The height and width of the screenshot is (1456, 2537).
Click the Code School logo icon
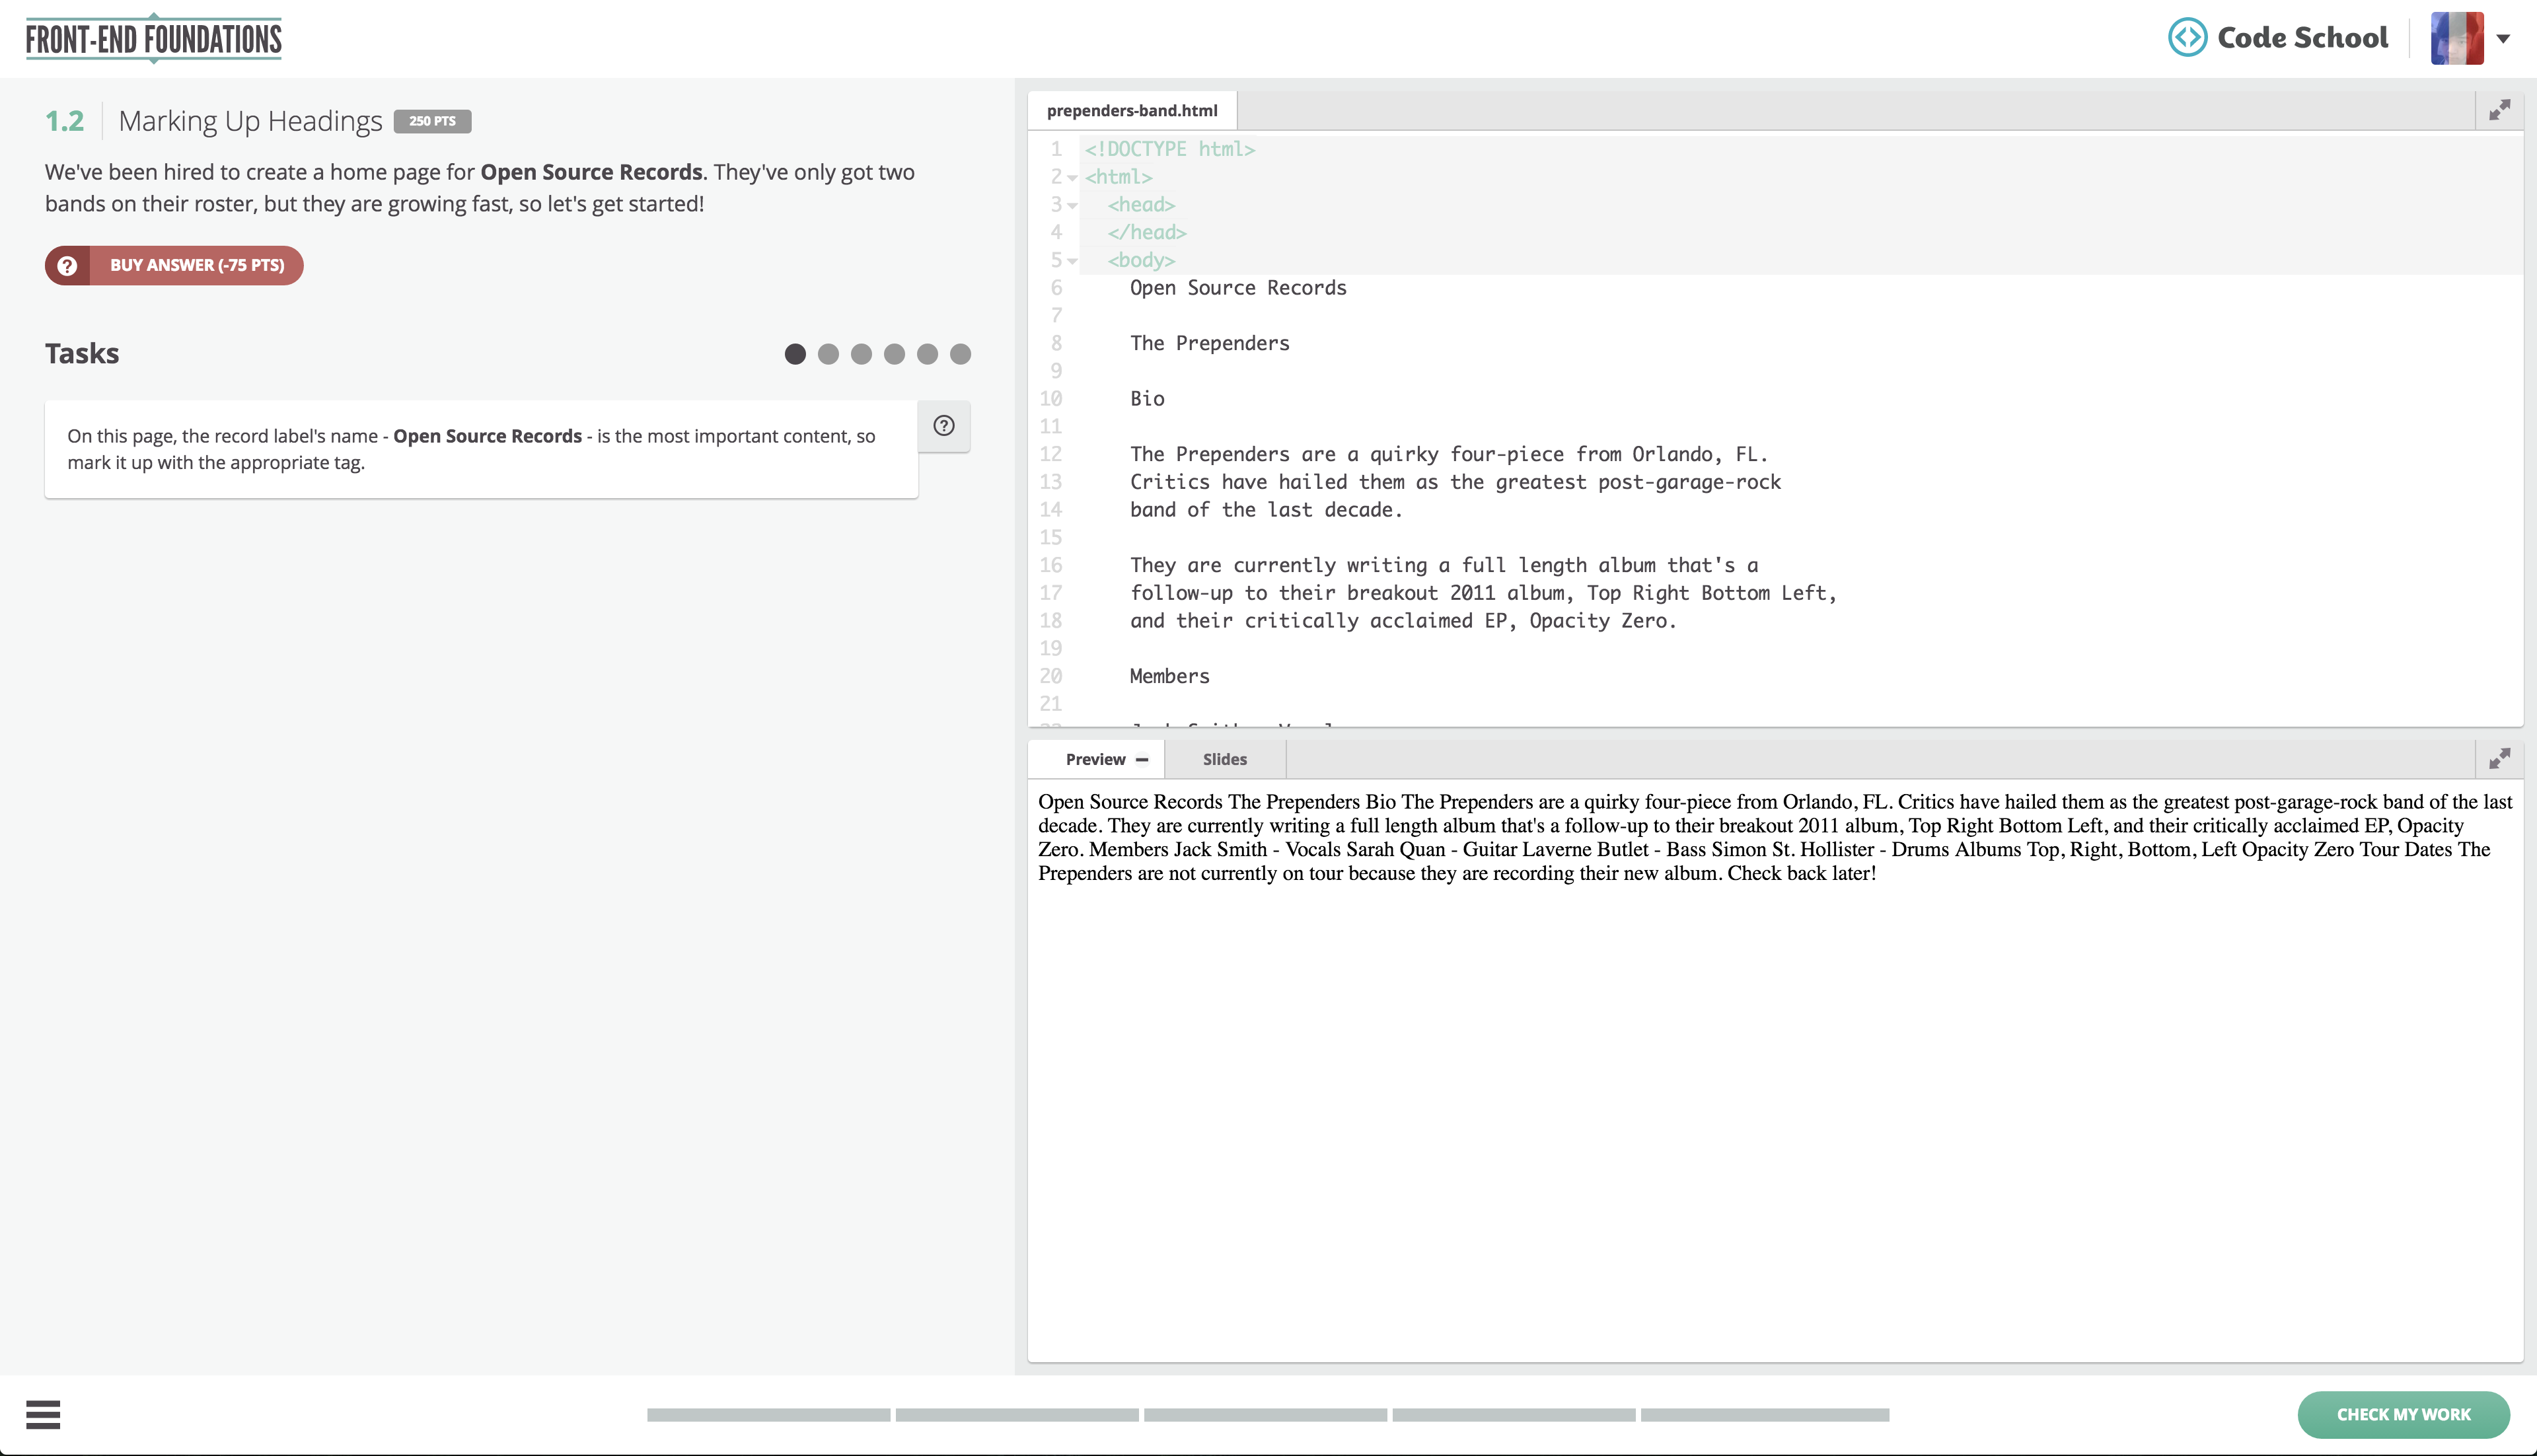[2187, 38]
